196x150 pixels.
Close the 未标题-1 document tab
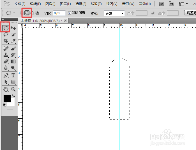click(65, 21)
